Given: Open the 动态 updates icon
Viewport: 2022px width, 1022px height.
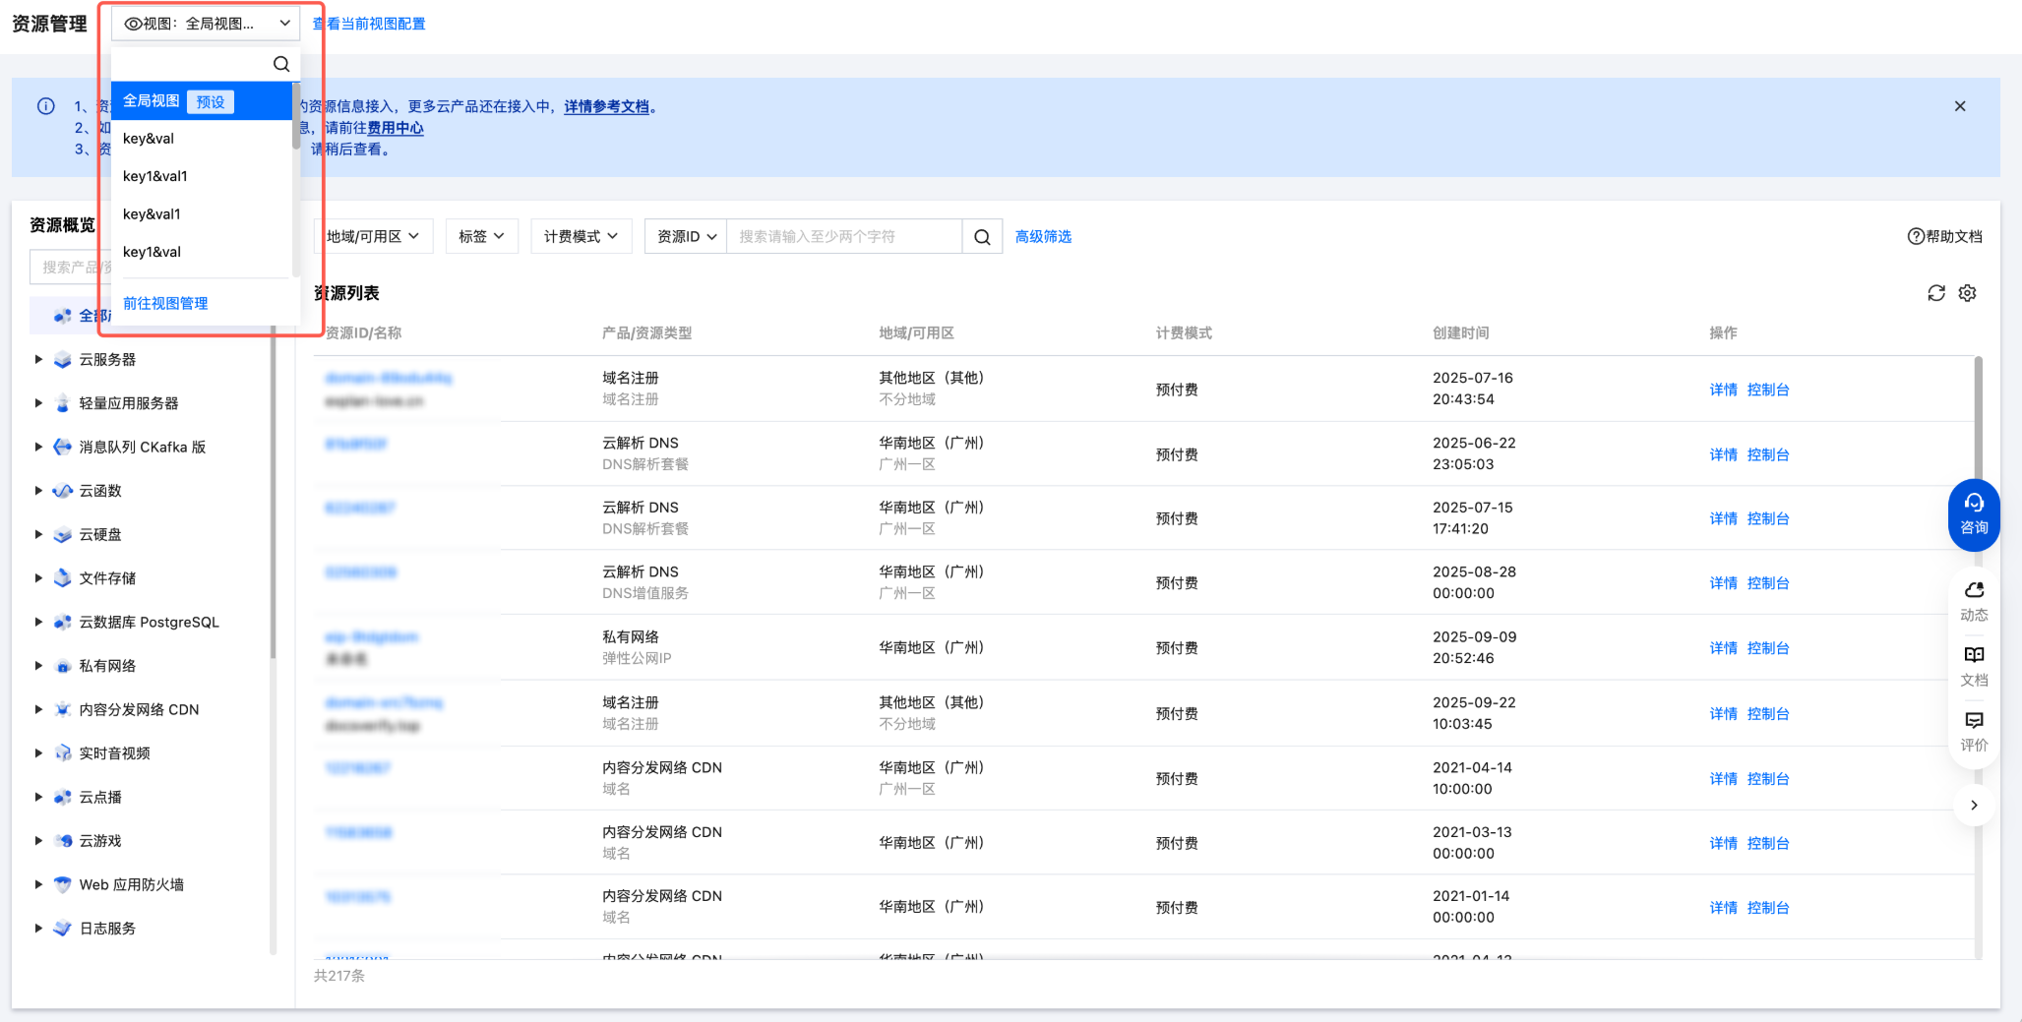Looking at the screenshot, I should click(1973, 600).
